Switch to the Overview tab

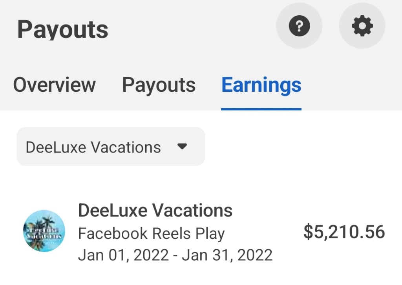[x=55, y=85]
